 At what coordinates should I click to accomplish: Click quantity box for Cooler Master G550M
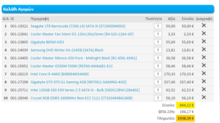(158, 66)
